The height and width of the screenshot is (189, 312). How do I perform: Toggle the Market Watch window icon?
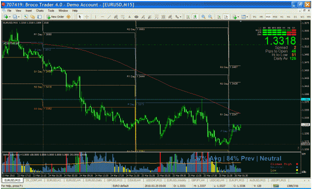[26, 17]
